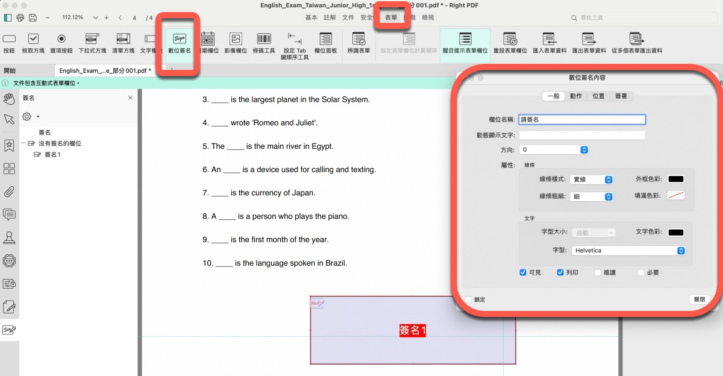Click 從多個表單匯出資料
The image size is (723, 376).
click(x=637, y=43)
